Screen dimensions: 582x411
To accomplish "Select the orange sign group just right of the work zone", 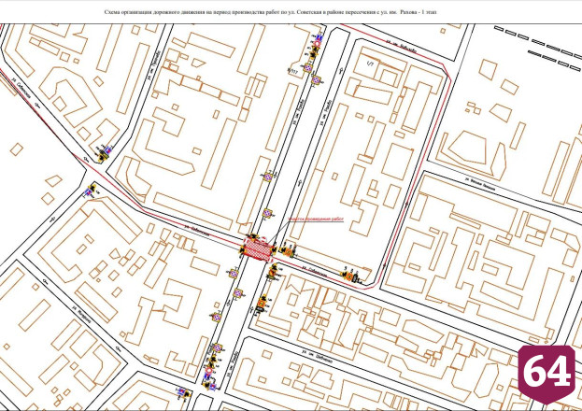I will [288, 251].
